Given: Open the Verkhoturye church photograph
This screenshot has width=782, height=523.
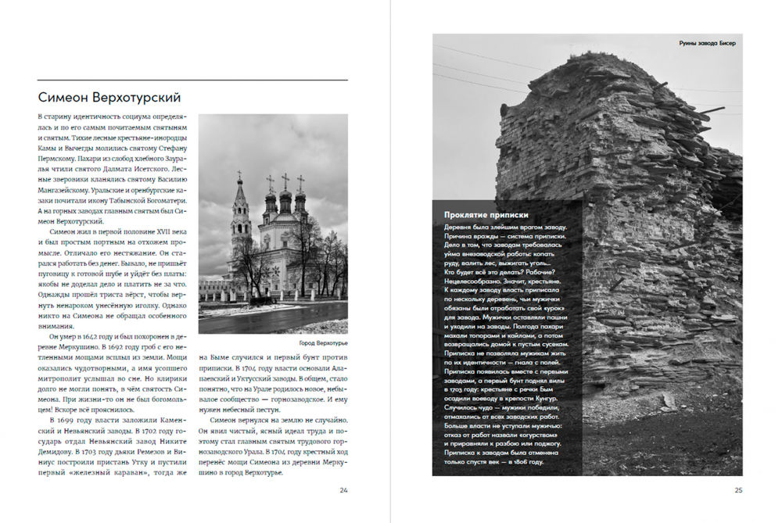Looking at the screenshot, I should tap(273, 224).
